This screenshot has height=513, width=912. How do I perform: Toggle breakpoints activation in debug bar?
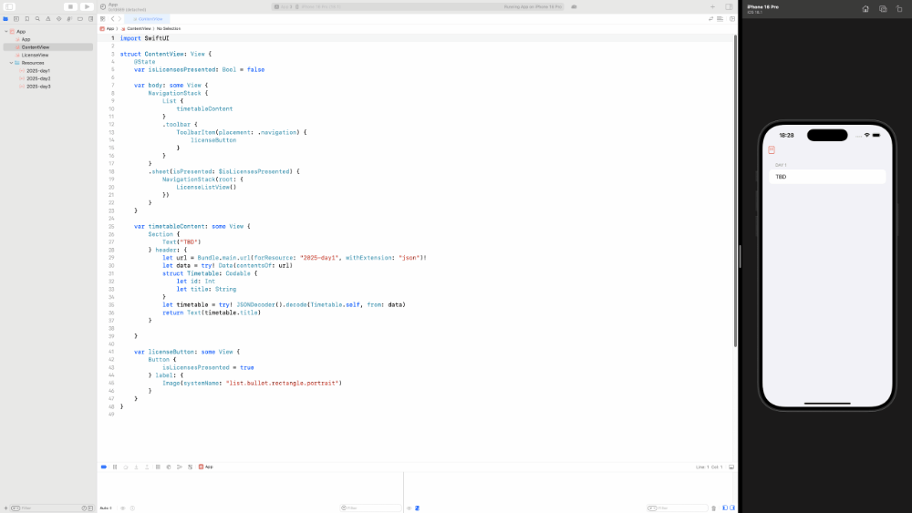point(104,467)
